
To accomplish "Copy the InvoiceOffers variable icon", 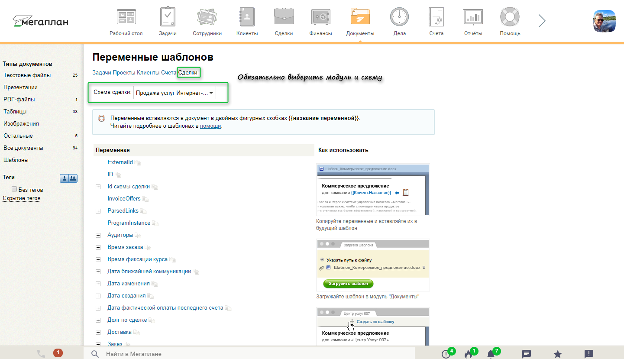I will [145, 199].
